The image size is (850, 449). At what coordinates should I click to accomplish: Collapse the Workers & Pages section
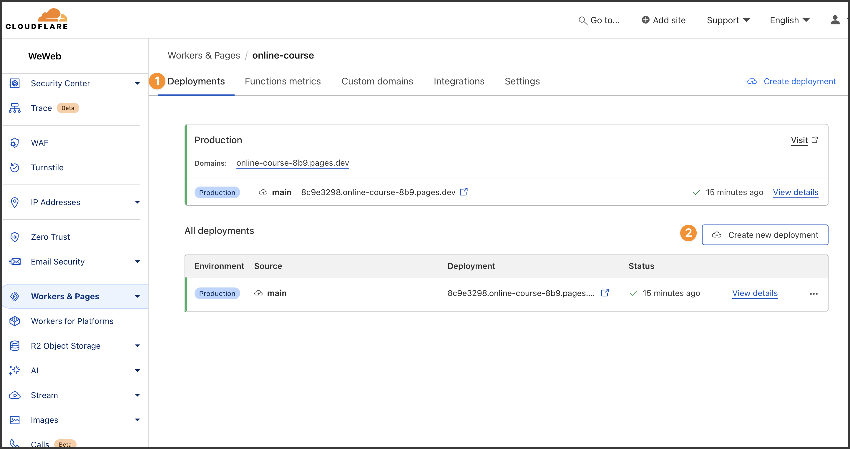click(138, 296)
